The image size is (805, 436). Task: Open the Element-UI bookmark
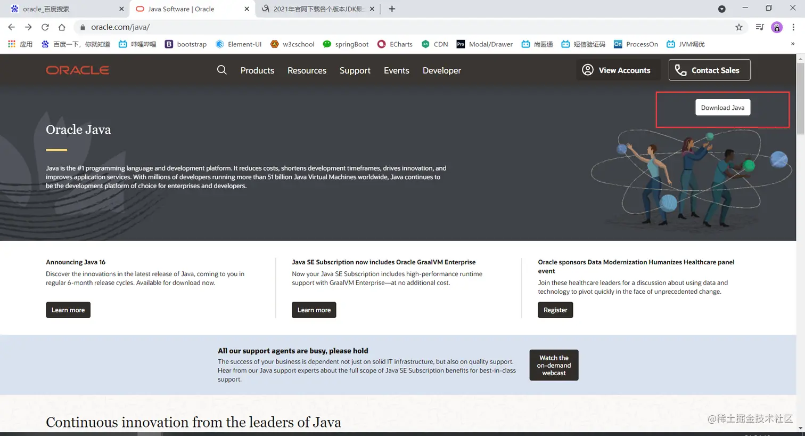coord(239,44)
